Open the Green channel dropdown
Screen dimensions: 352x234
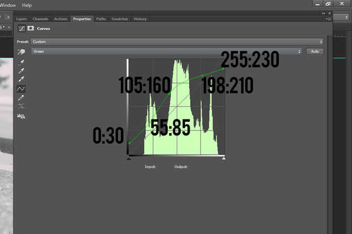(x=166, y=52)
